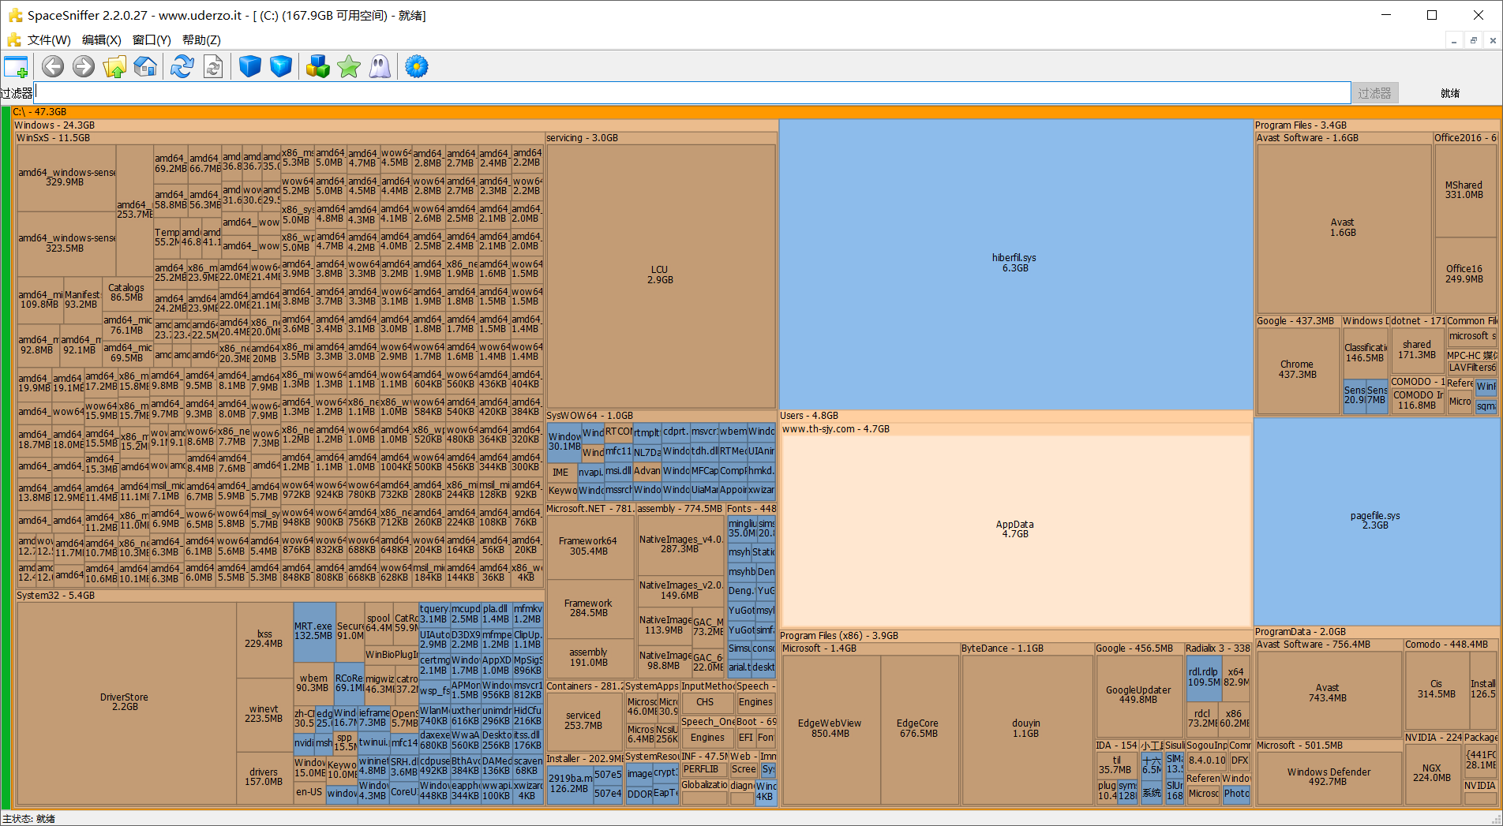1503x826 pixels.
Task: Click the SpaceSniffer icon in the title bar
Action: click(15, 15)
